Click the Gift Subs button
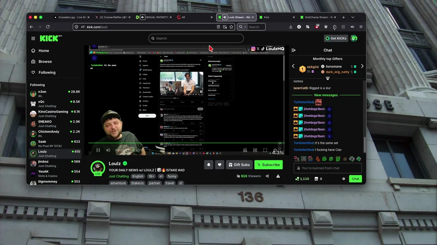 pos(239,165)
